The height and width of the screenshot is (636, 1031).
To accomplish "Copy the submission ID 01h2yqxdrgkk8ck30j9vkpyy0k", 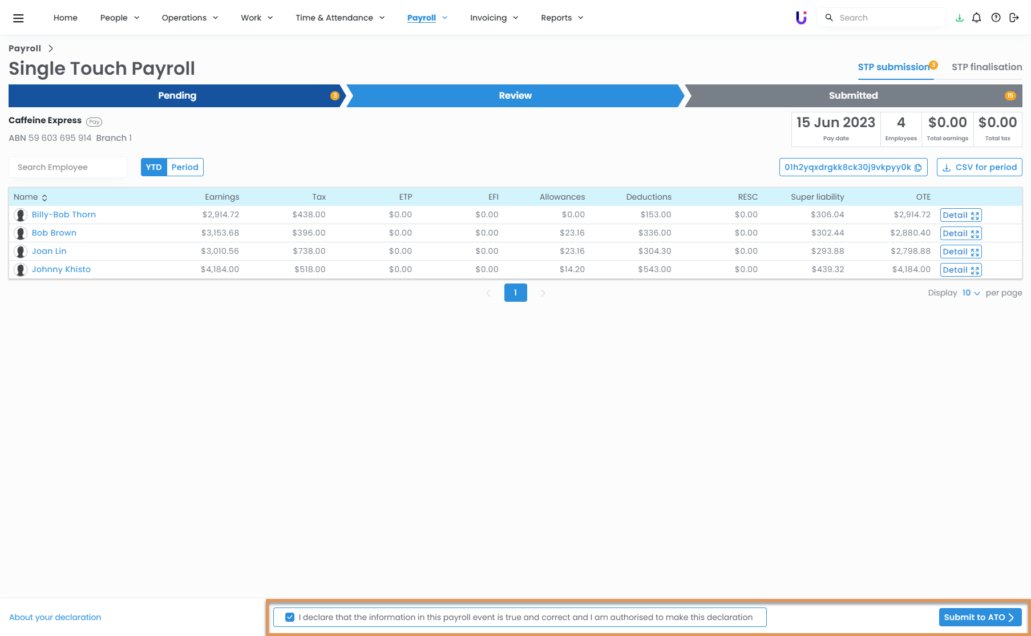I will tap(917, 168).
